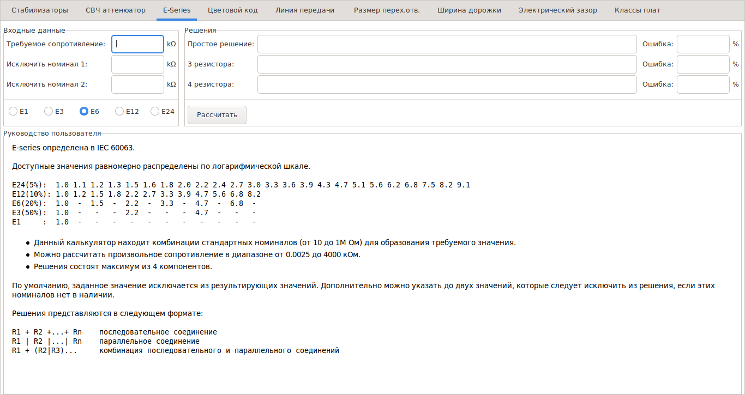Viewport: 745px width, 395px height.
Task: Click the Ошибка field for Простое решение
Action: pyautogui.click(x=702, y=44)
